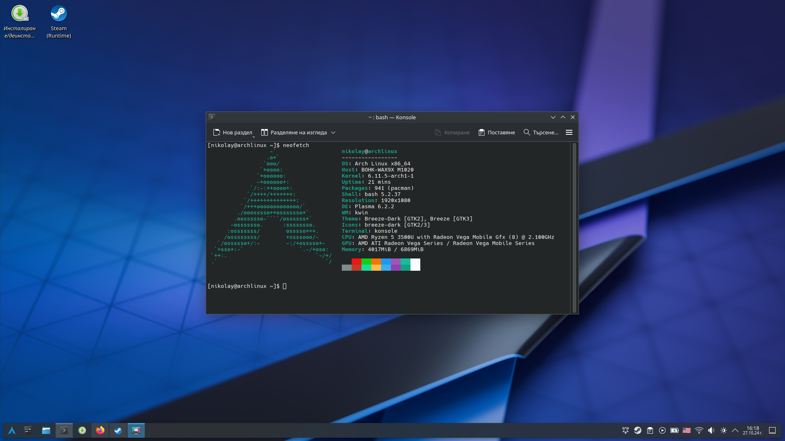Screen dimensions: 785x441
Task: Click the Поставяне toolbar button
Action: point(497,132)
